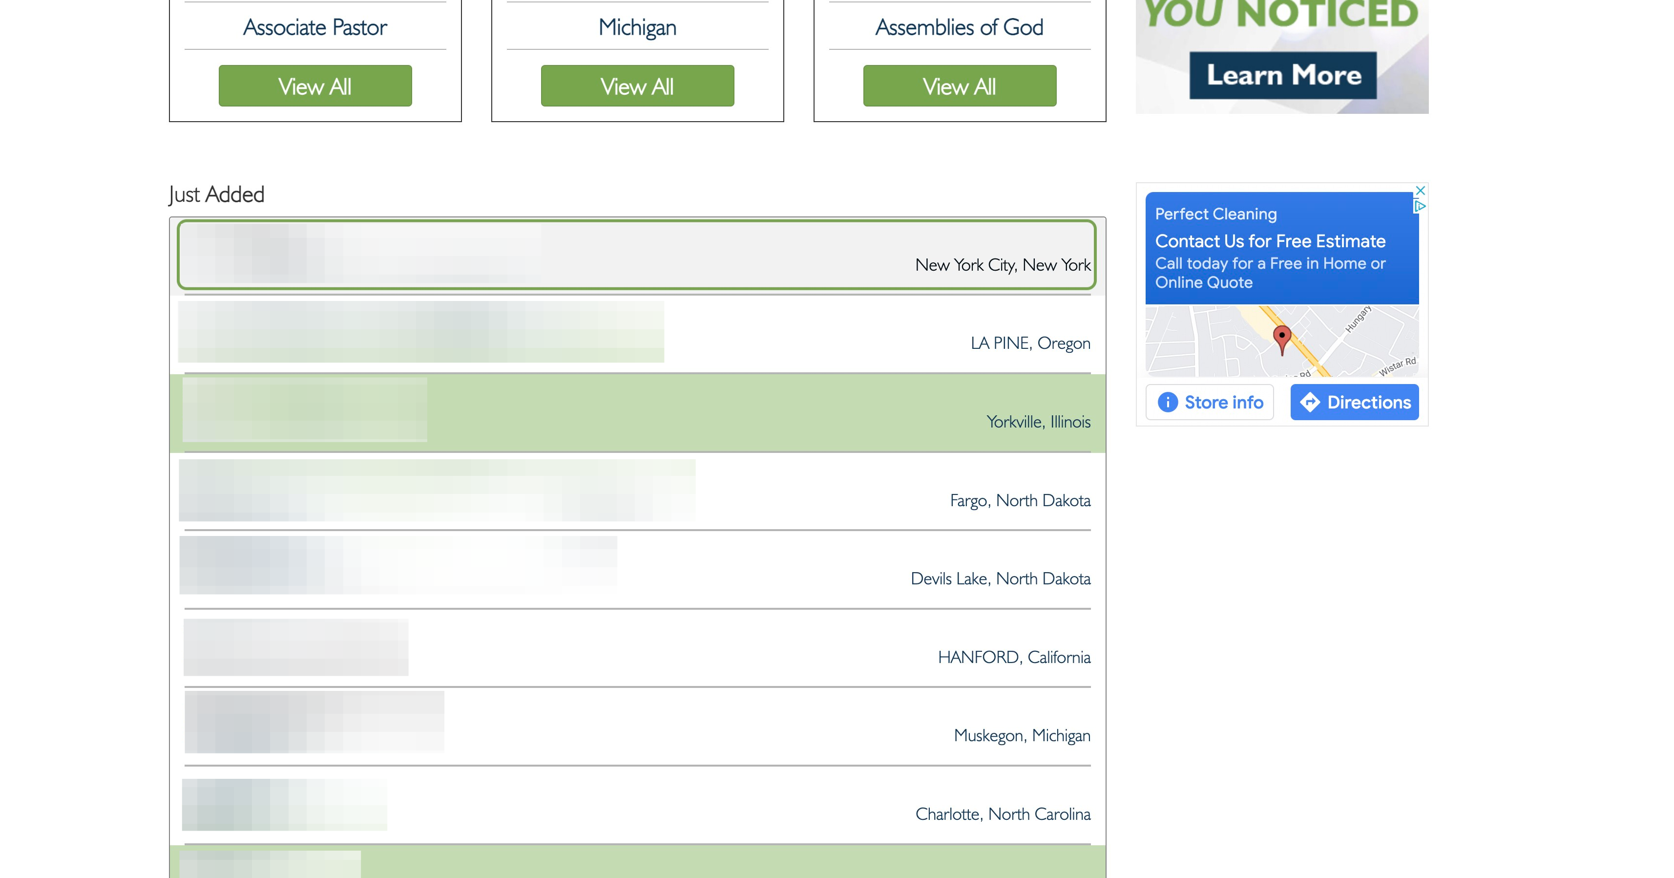This screenshot has height=878, width=1674.
Task: Click the Assemblies of God category heading
Action: point(959,27)
